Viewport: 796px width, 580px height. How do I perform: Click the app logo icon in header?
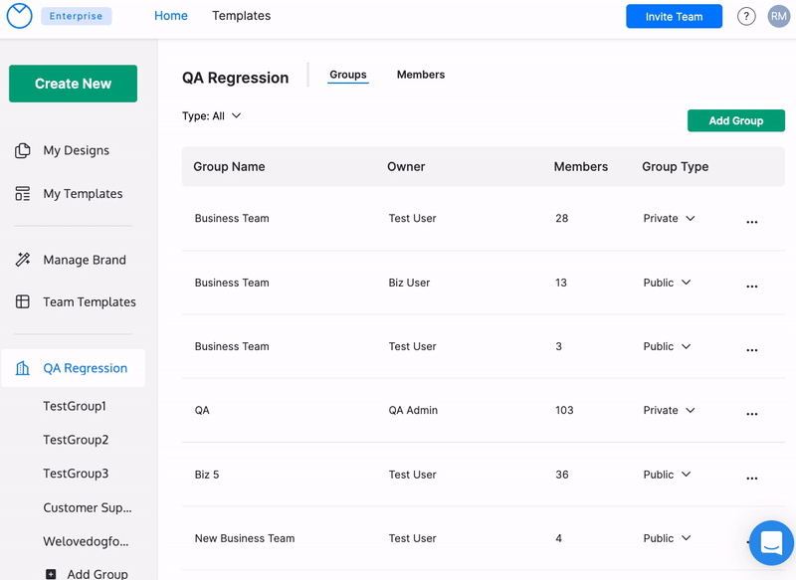(x=20, y=16)
